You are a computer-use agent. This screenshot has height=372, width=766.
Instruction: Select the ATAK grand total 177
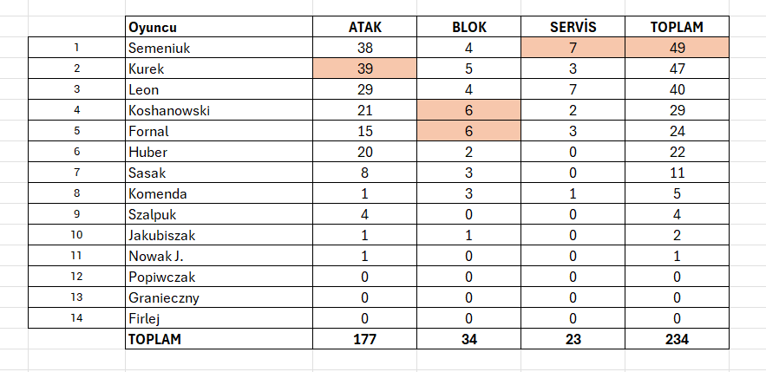coord(364,340)
